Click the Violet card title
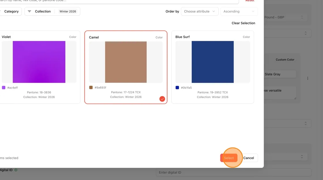The image size is (323, 180). pos(6,37)
